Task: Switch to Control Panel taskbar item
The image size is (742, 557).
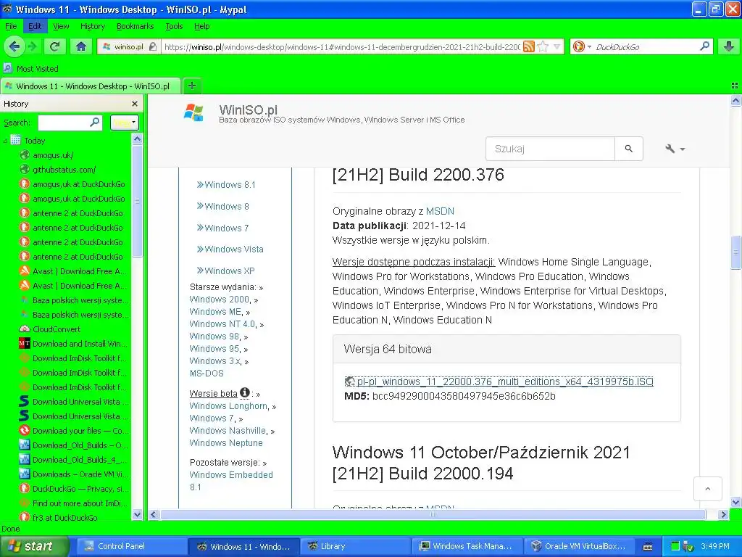Action: [130, 546]
